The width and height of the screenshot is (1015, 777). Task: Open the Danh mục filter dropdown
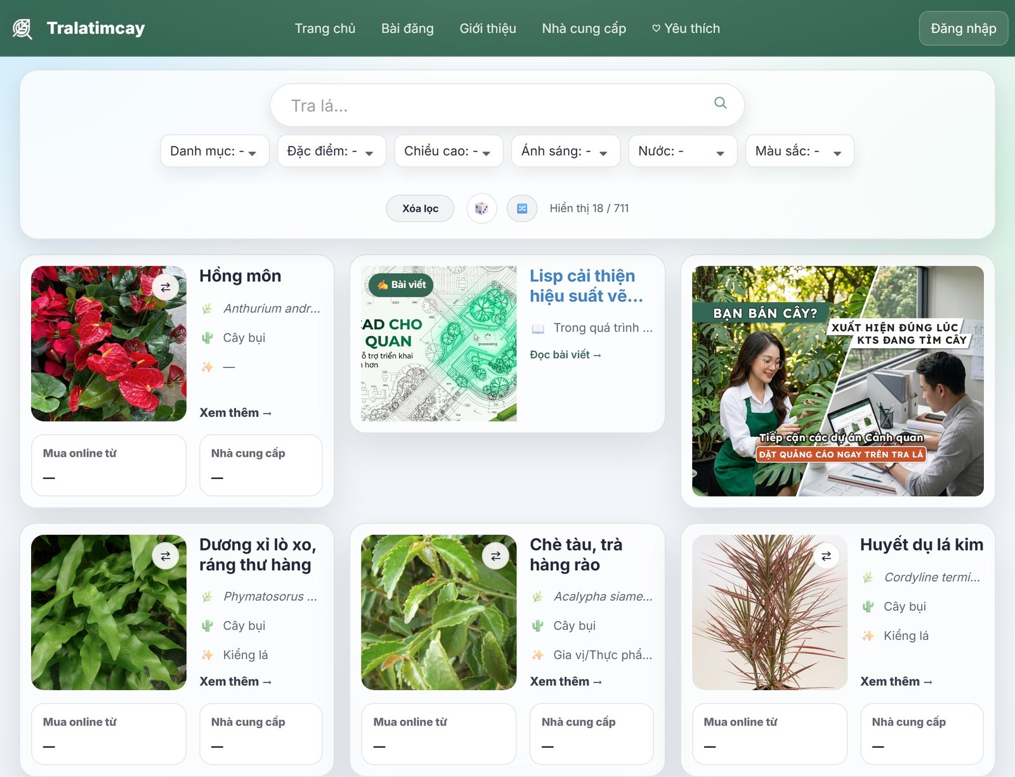(214, 151)
